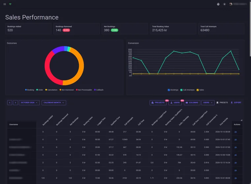The height and width of the screenshot is (184, 251).
Task: Sort by Username column header
Action: pyautogui.click(x=14, y=125)
